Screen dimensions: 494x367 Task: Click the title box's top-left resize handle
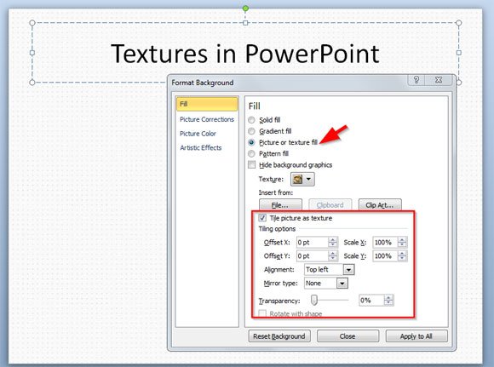tap(32, 23)
